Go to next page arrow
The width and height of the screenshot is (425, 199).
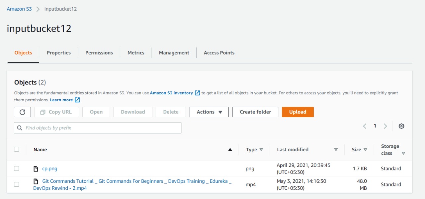385,126
